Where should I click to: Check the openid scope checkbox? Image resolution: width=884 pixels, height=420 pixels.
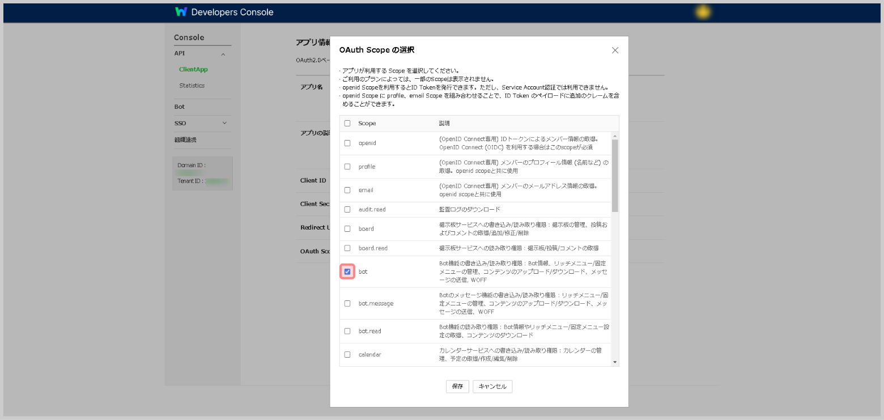(347, 143)
